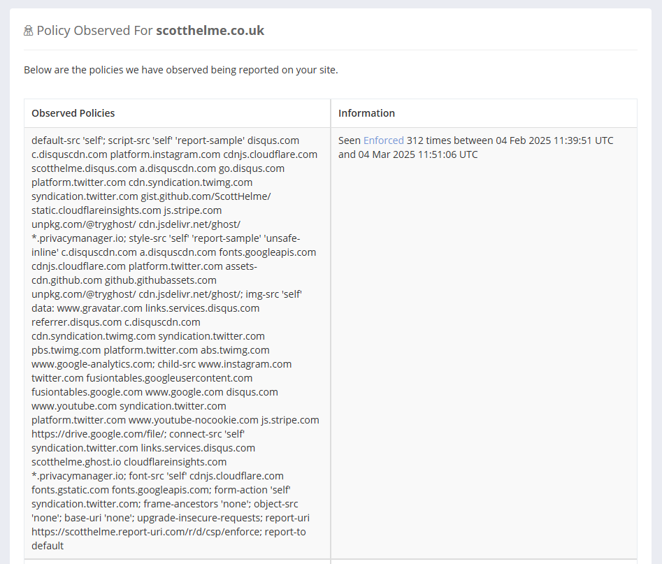Click the 'Below are the policies' description text
The width and height of the screenshot is (662, 564).
pyautogui.click(x=181, y=70)
